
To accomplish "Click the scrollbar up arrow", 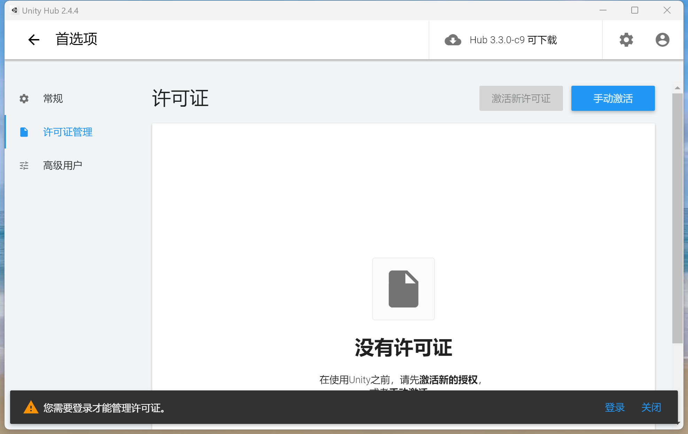I will pyautogui.click(x=677, y=88).
